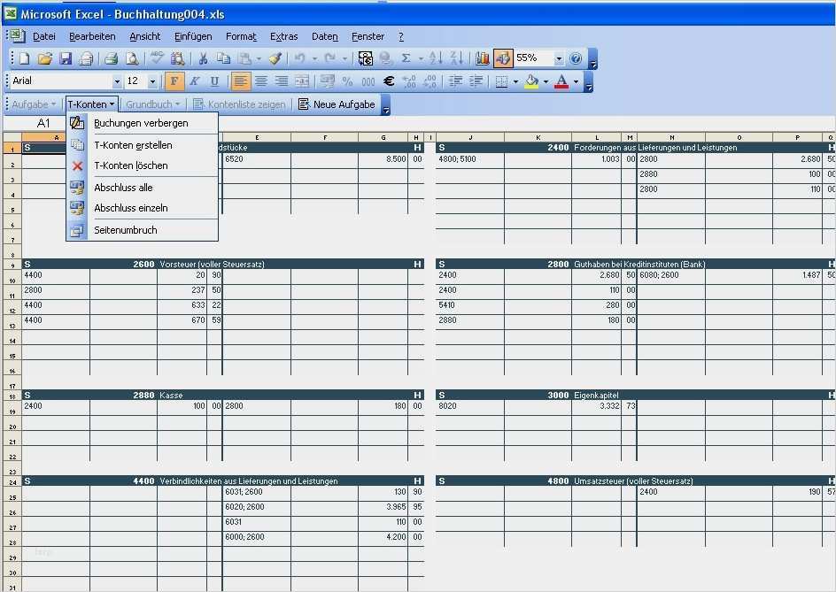836x592 pixels.
Task: Open the Extras menu
Action: tap(283, 36)
